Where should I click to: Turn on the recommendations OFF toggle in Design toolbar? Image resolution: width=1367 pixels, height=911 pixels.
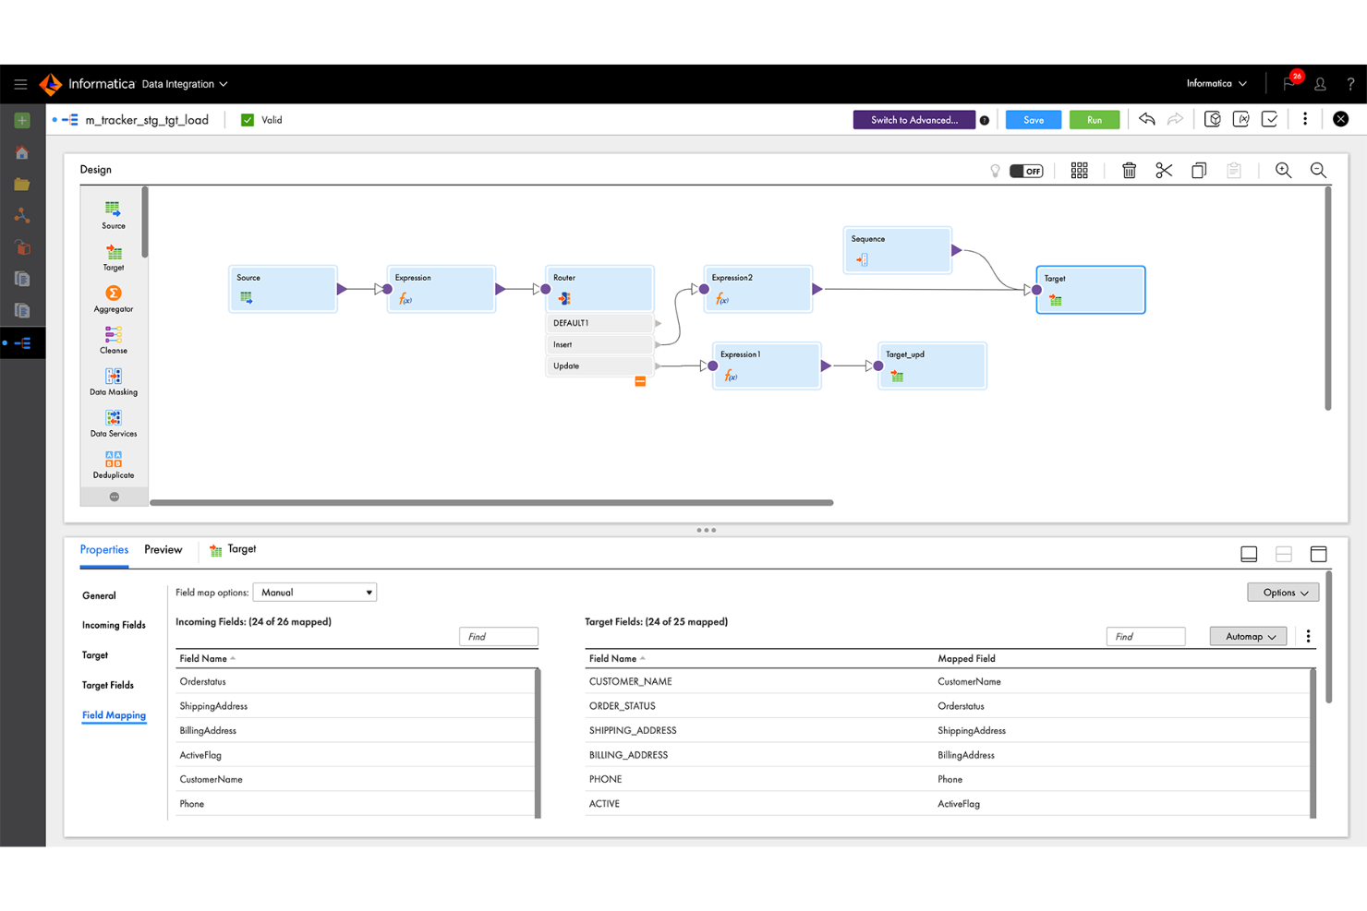(x=1026, y=170)
